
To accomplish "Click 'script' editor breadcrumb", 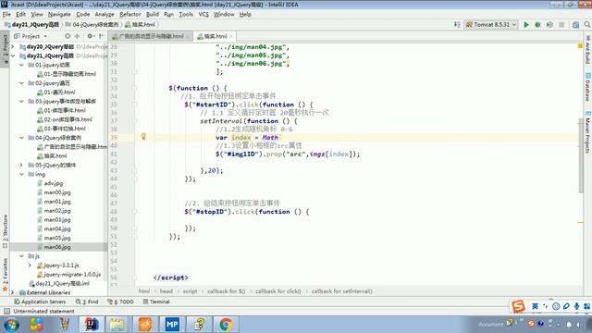I will 190,291.
